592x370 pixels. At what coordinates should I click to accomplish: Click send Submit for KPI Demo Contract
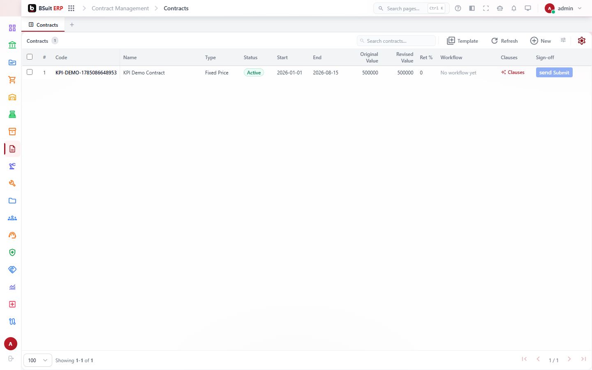tap(554, 72)
